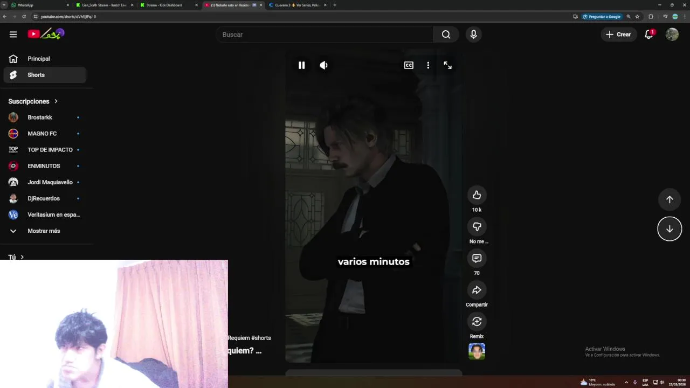Viewport: 690px width, 388px height.
Task: Pause the playing Short
Action: (x=301, y=65)
